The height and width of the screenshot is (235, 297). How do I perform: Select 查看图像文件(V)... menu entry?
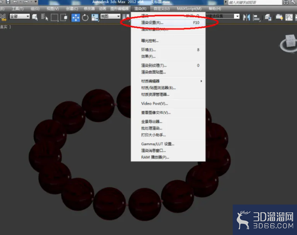(168, 113)
